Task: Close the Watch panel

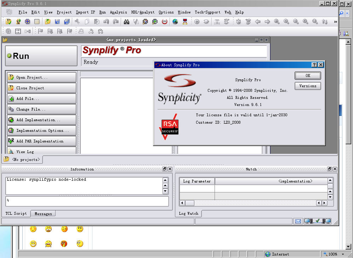Action: (x=335, y=169)
